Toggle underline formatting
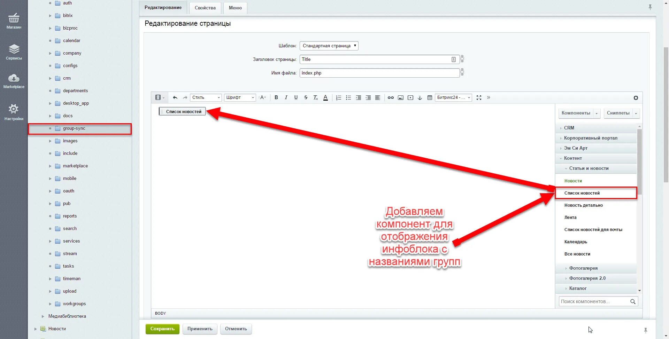Image resolution: width=669 pixels, height=339 pixels. coord(296,97)
